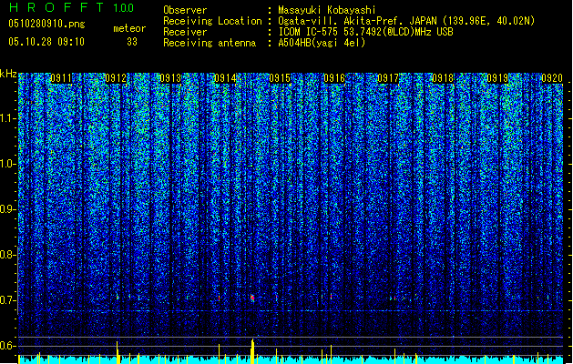Click the Observer field label
Viewport: 573px width, 364px height.
tap(185, 10)
